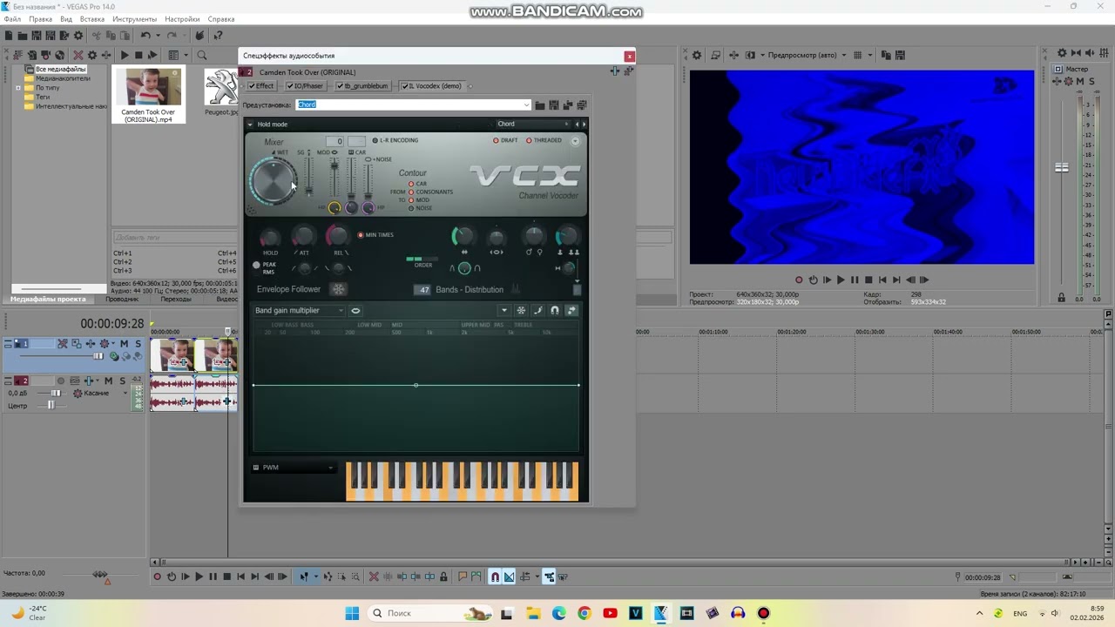Image resolution: width=1115 pixels, height=627 pixels.
Task: Play the video in the preview panel
Action: tap(841, 280)
